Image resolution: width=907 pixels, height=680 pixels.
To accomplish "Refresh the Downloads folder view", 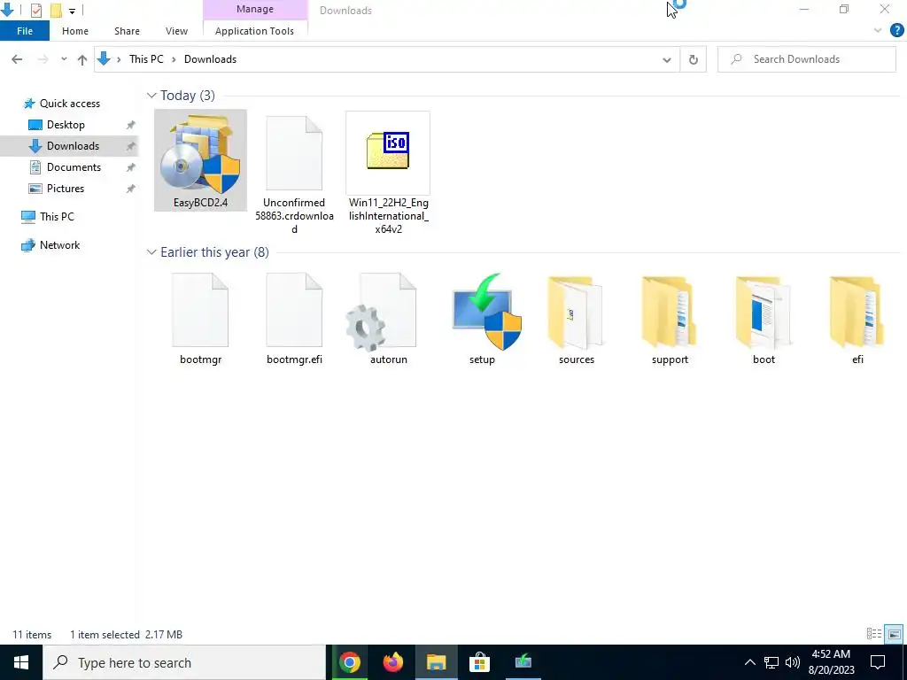I will [693, 59].
